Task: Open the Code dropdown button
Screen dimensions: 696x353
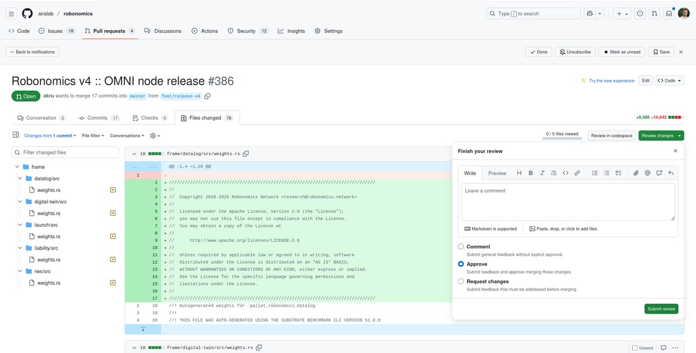Action: 669,81
